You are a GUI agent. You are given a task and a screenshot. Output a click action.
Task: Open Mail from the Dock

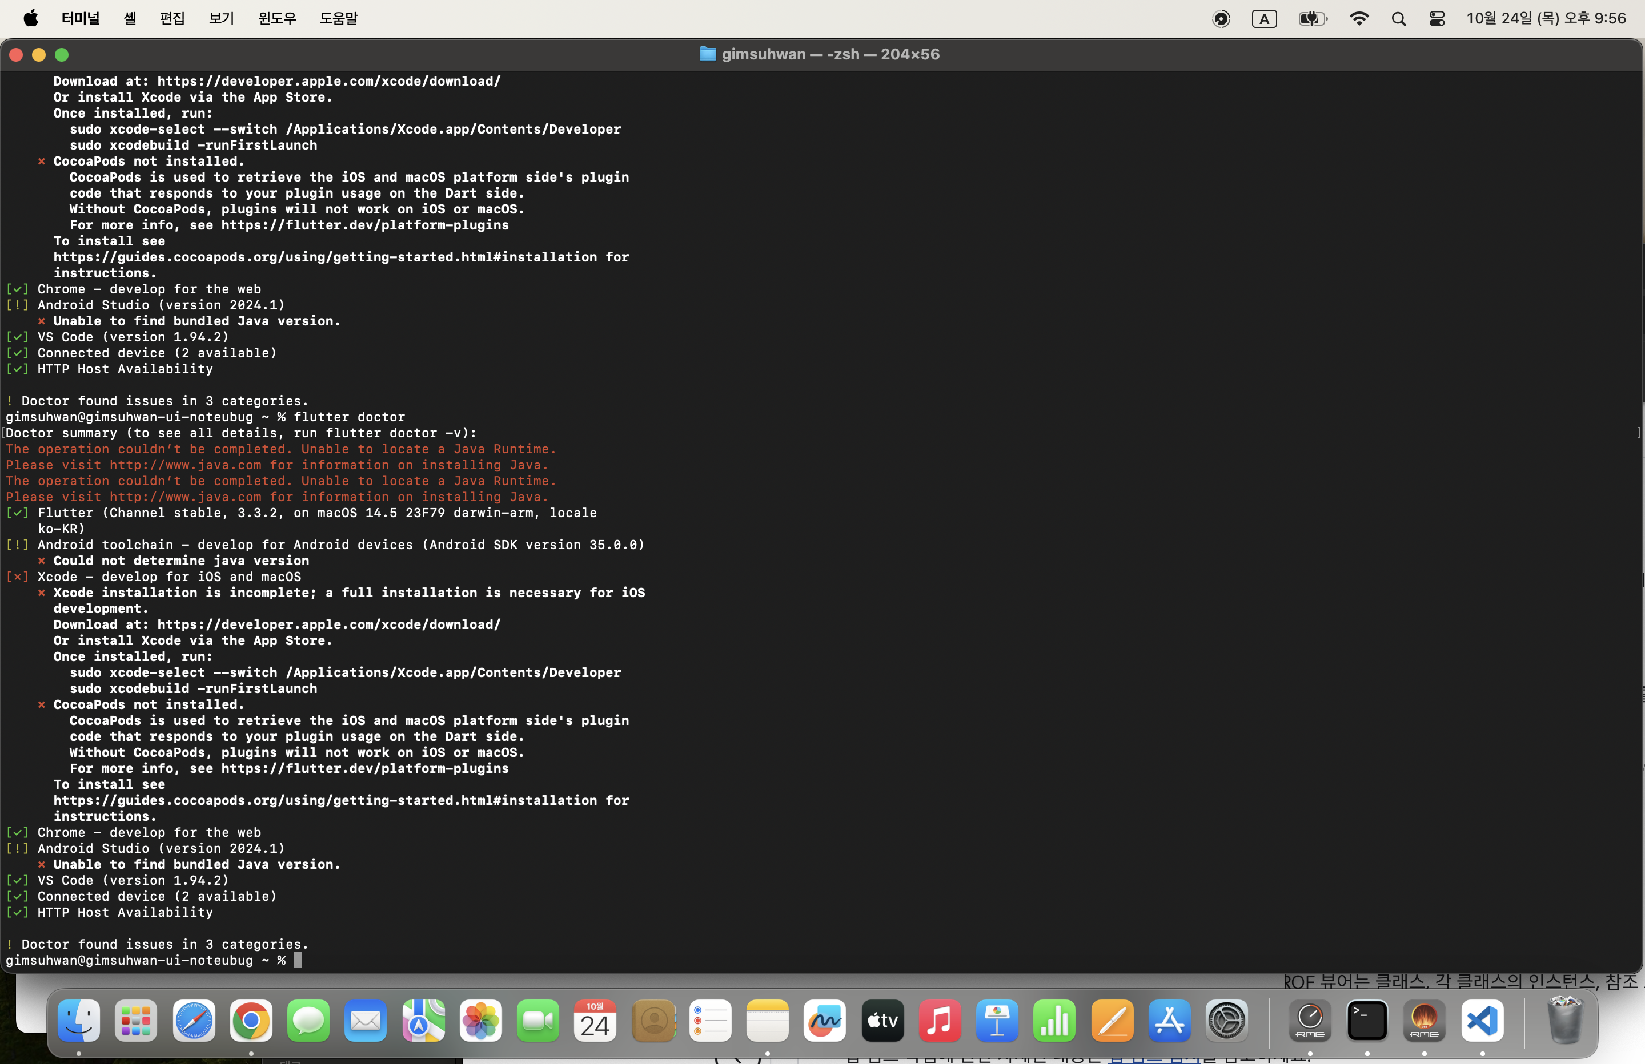[x=366, y=1021]
